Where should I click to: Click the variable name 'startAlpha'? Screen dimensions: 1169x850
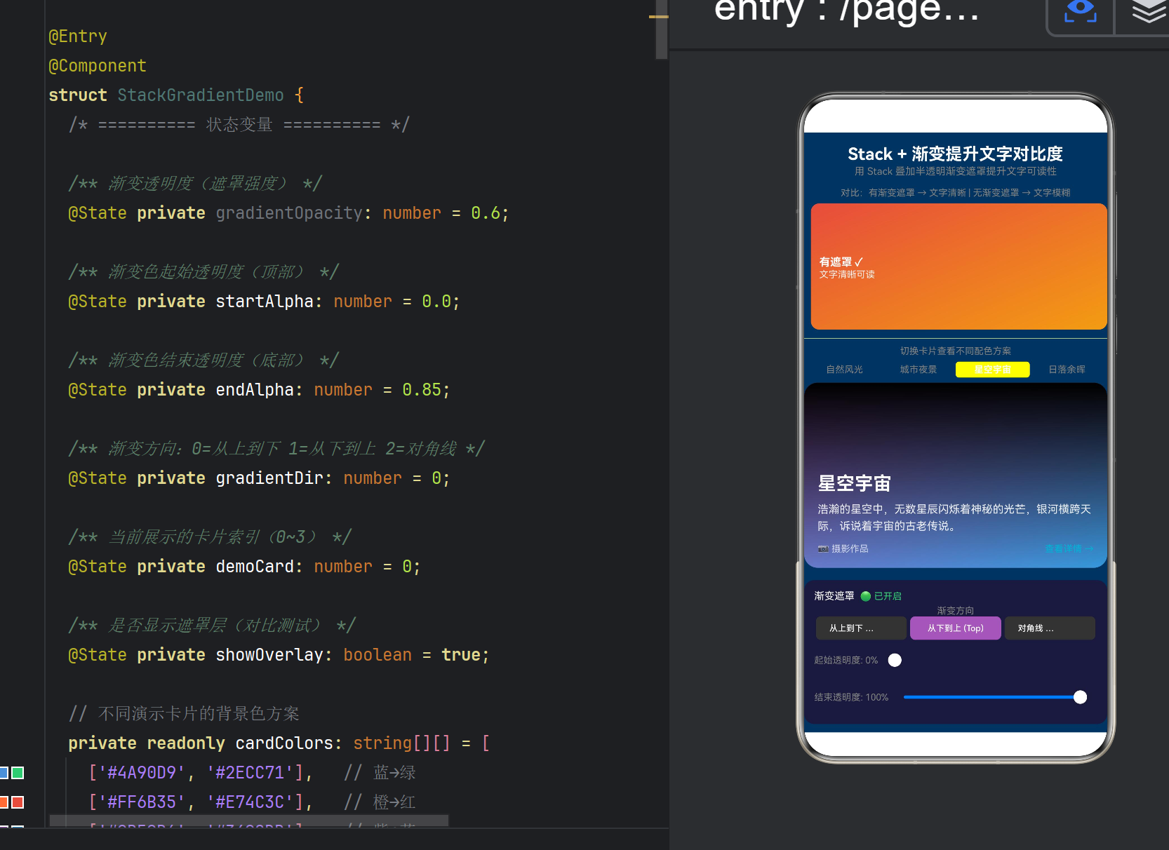pyautogui.click(x=265, y=302)
